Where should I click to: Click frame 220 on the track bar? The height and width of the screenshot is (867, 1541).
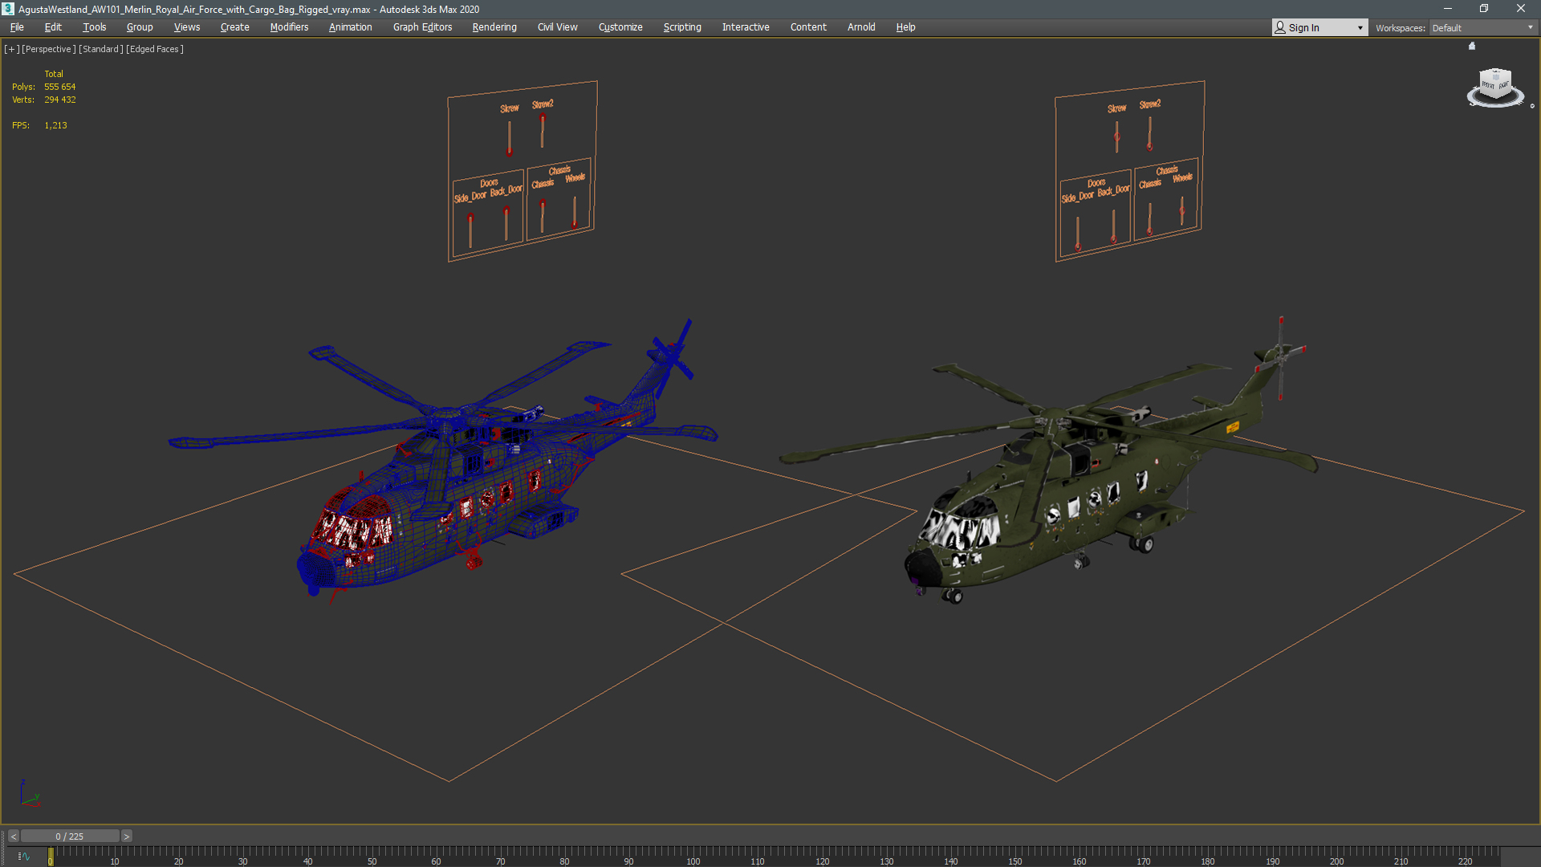[1465, 857]
